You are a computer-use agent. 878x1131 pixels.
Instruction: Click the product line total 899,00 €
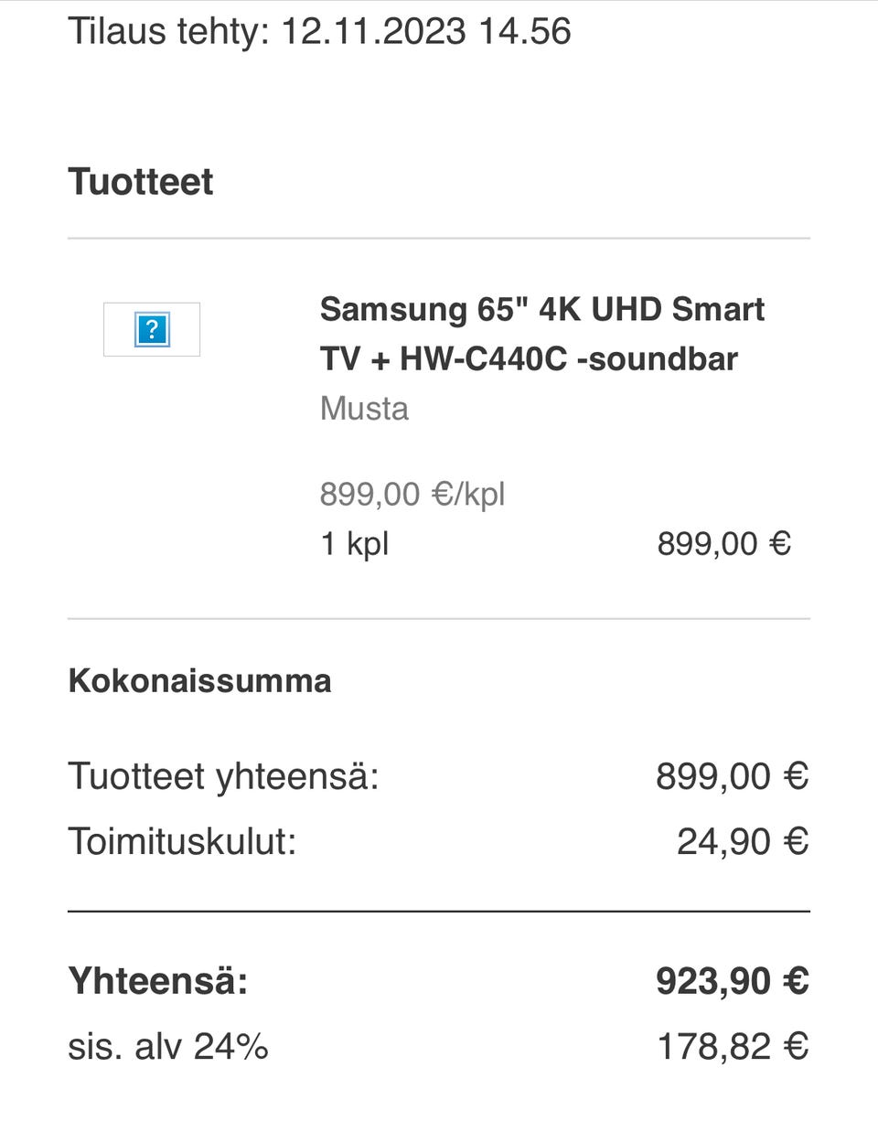(x=723, y=544)
